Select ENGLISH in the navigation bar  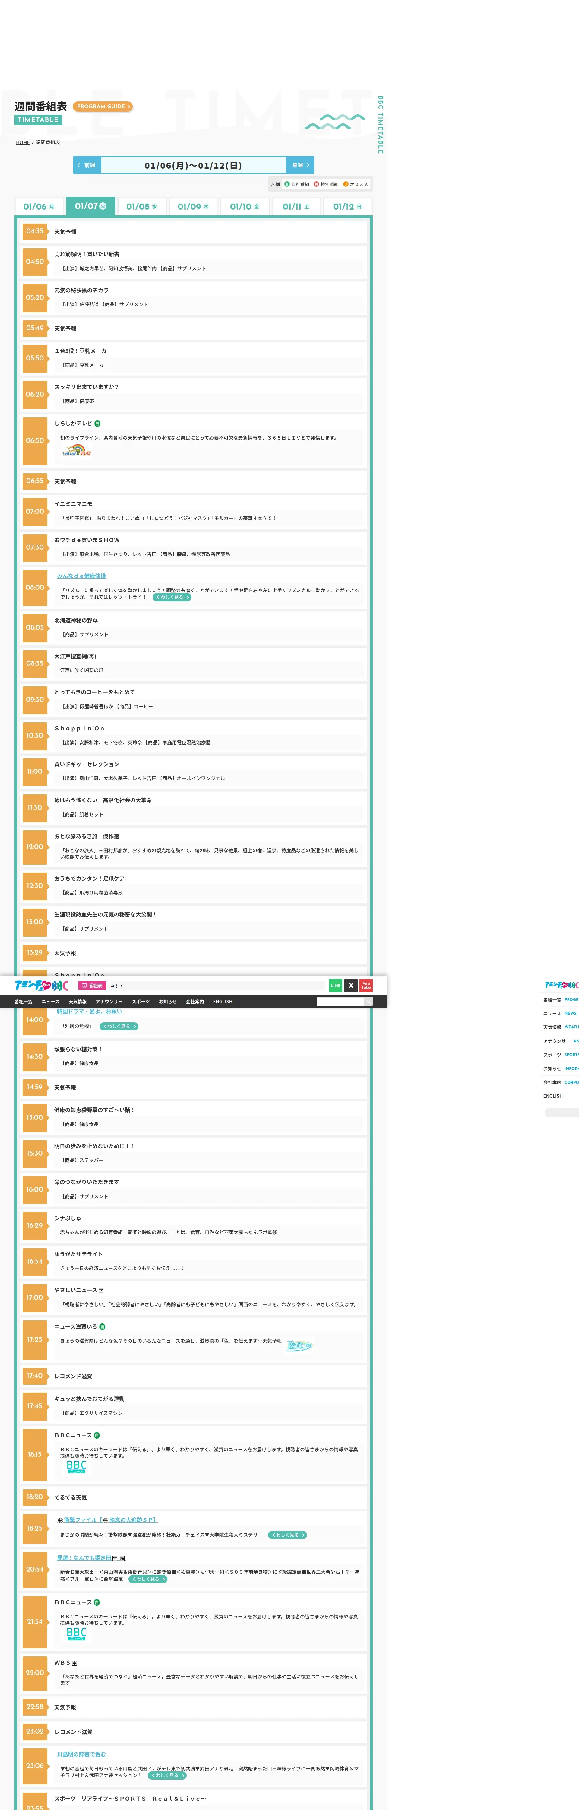[x=223, y=1001]
